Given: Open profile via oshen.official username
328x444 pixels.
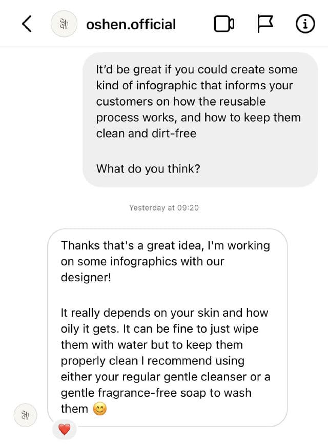Looking at the screenshot, I should pyautogui.click(x=131, y=24).
